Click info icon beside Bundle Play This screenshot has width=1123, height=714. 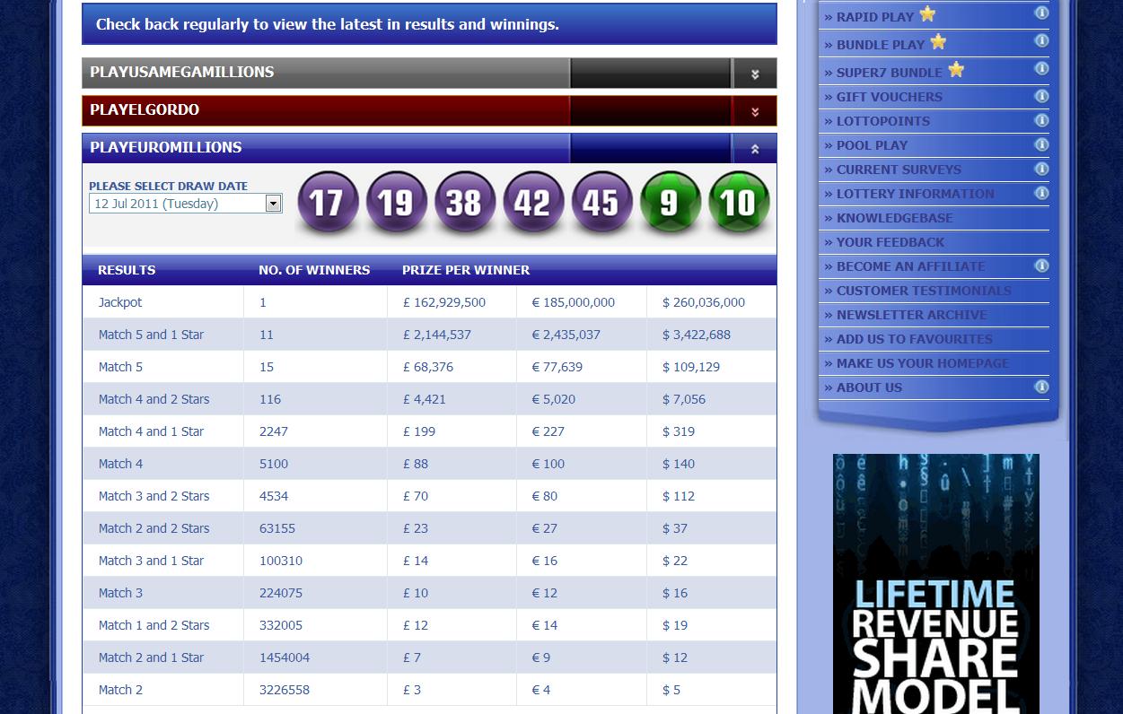tap(1041, 40)
